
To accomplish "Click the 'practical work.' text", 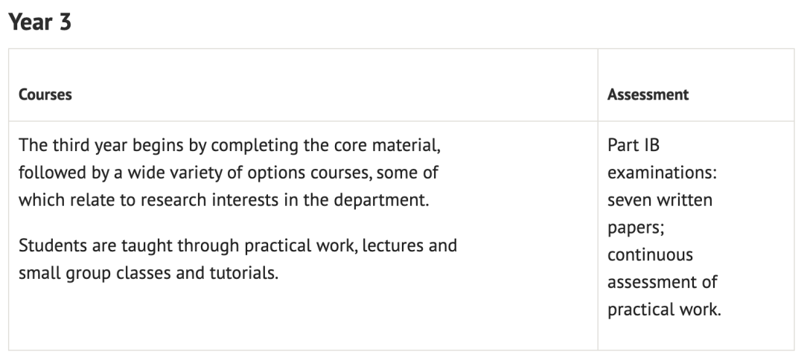I will pyautogui.click(x=664, y=309).
